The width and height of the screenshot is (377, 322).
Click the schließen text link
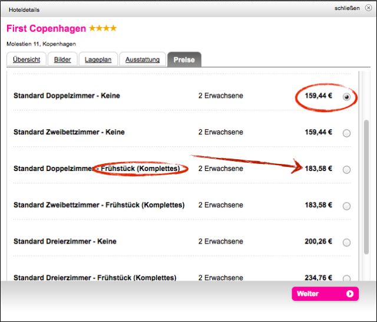pos(347,8)
